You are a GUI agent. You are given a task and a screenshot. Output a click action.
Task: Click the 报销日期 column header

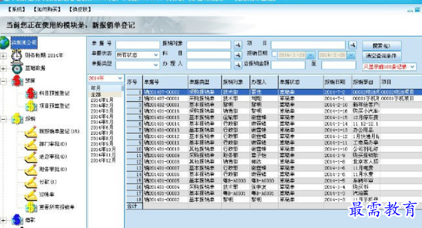[338, 82]
